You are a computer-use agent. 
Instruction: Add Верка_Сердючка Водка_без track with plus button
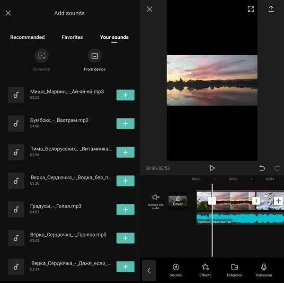tap(125, 181)
